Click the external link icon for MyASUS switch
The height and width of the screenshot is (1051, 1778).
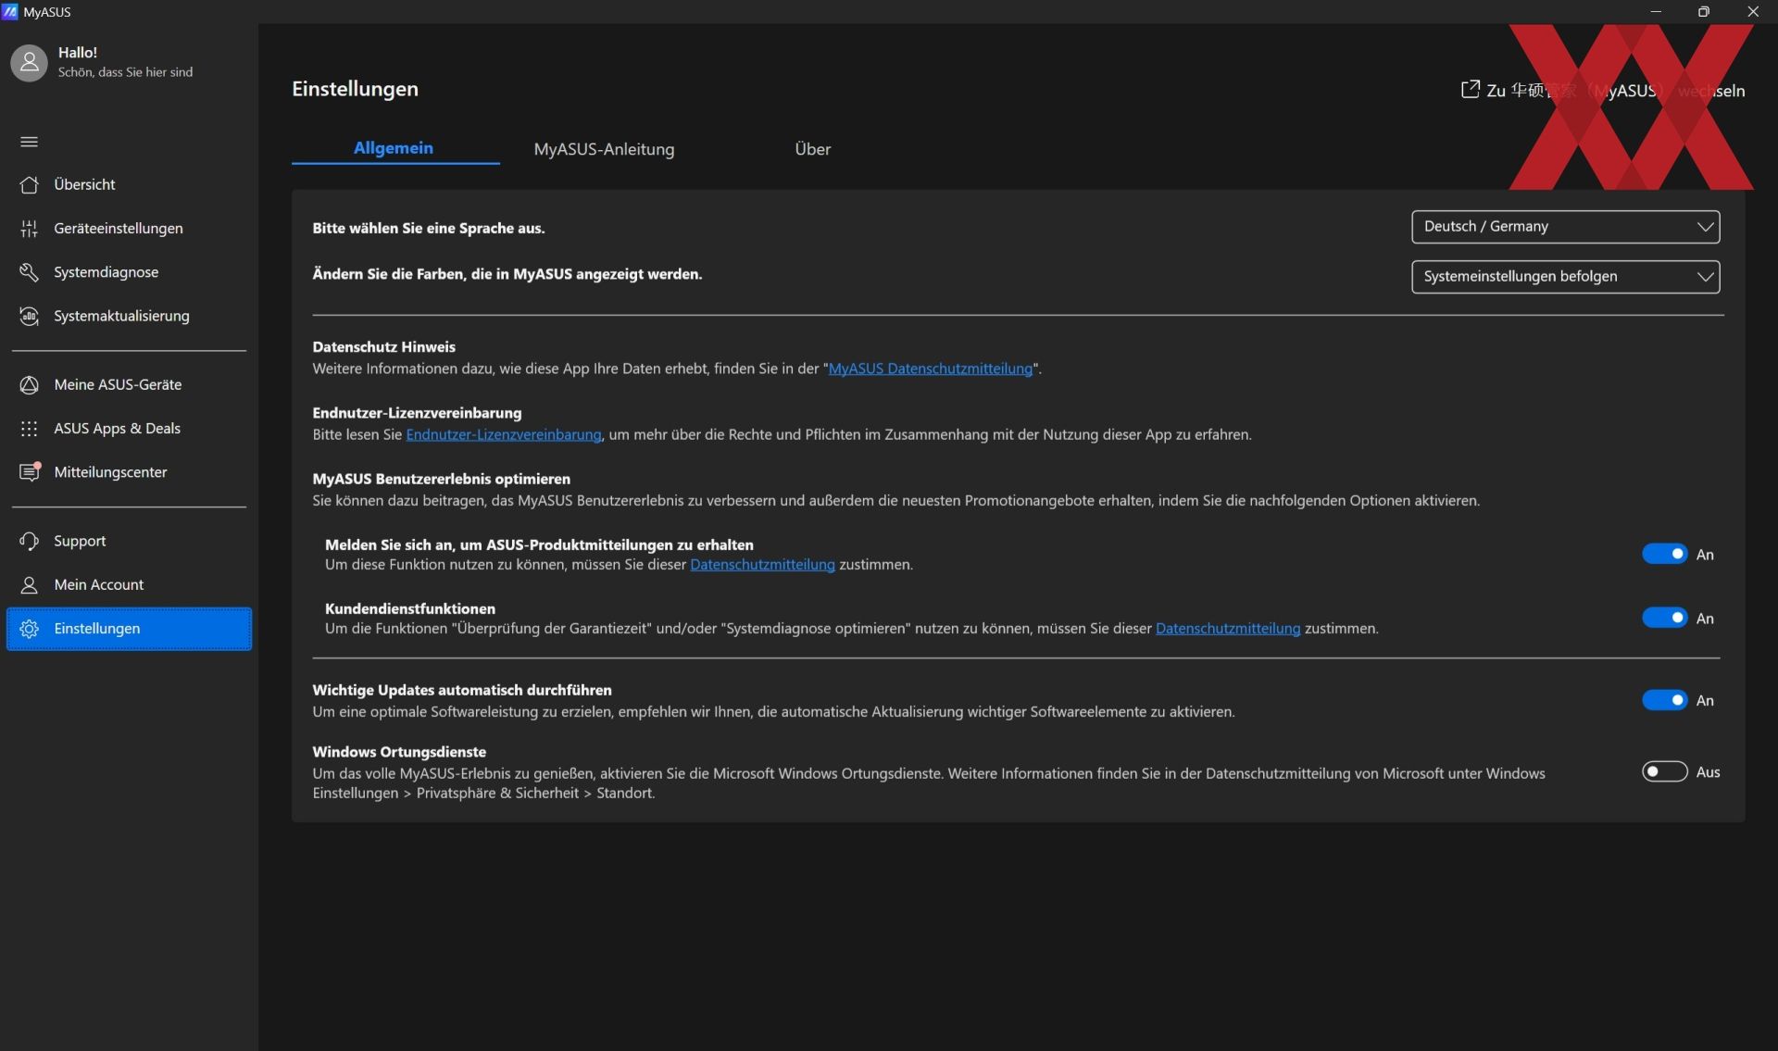point(1470,89)
